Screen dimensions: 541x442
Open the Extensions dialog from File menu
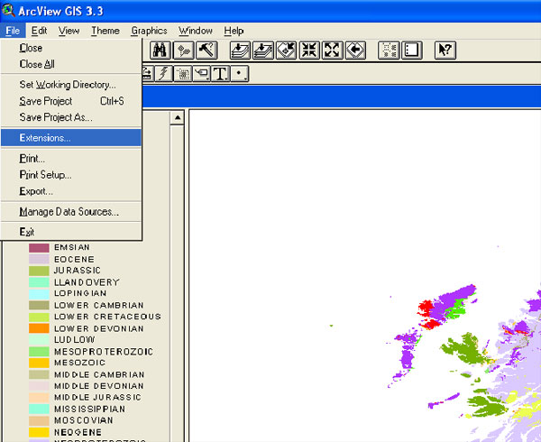click(x=71, y=138)
